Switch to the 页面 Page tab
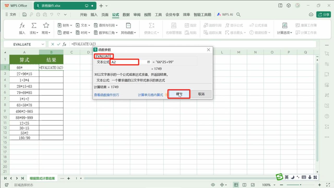 point(105,15)
